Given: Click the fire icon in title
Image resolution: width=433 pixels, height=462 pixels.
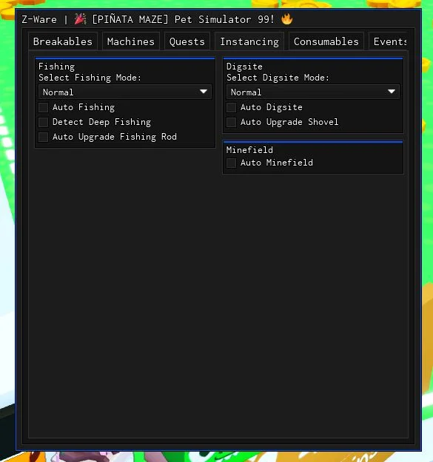Looking at the screenshot, I should coord(286,19).
